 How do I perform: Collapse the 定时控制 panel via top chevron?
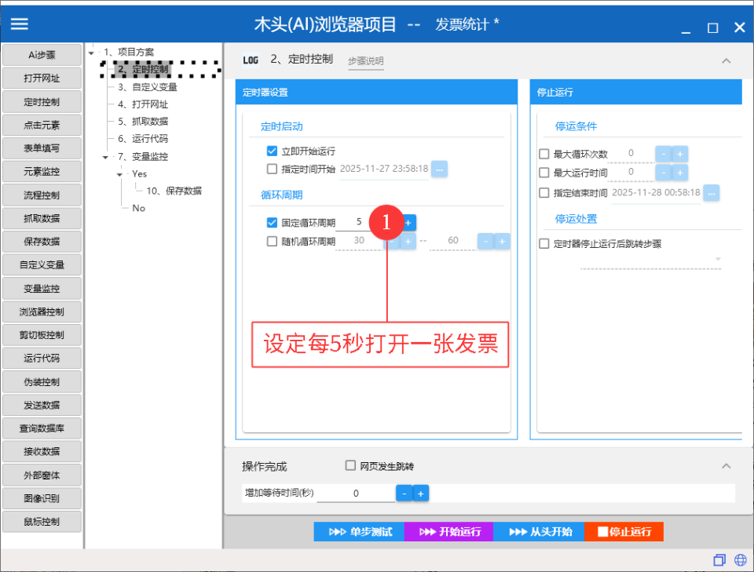pos(727,60)
